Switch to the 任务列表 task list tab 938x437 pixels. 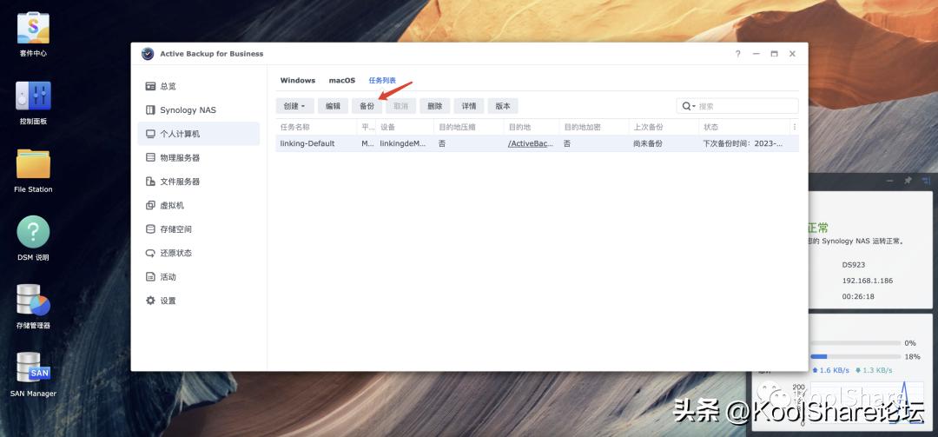tap(382, 80)
